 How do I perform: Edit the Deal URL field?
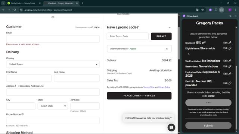(227, 83)
